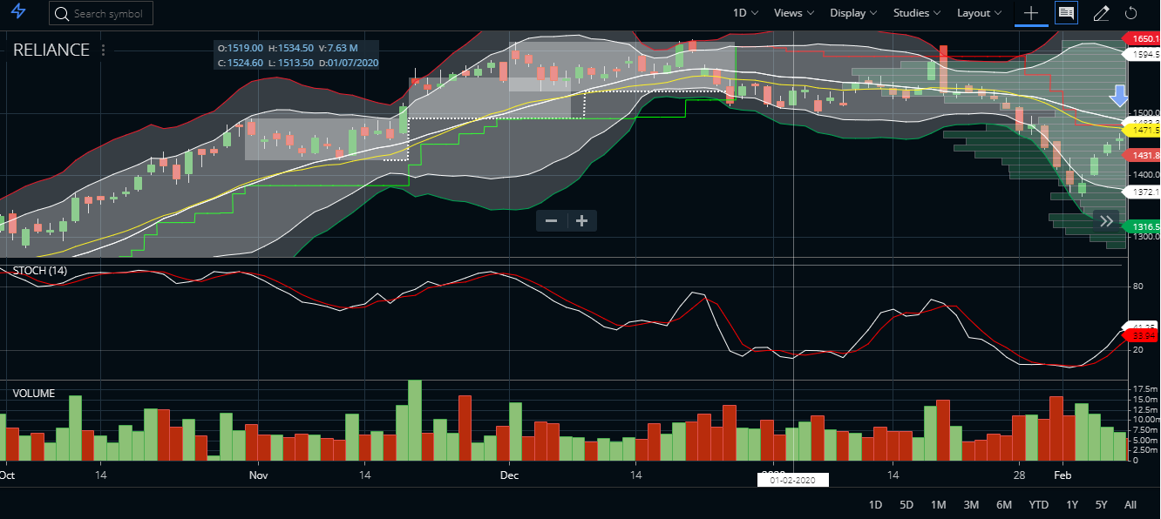
Task: Click the STOCH (14) study label
Action: (x=39, y=270)
